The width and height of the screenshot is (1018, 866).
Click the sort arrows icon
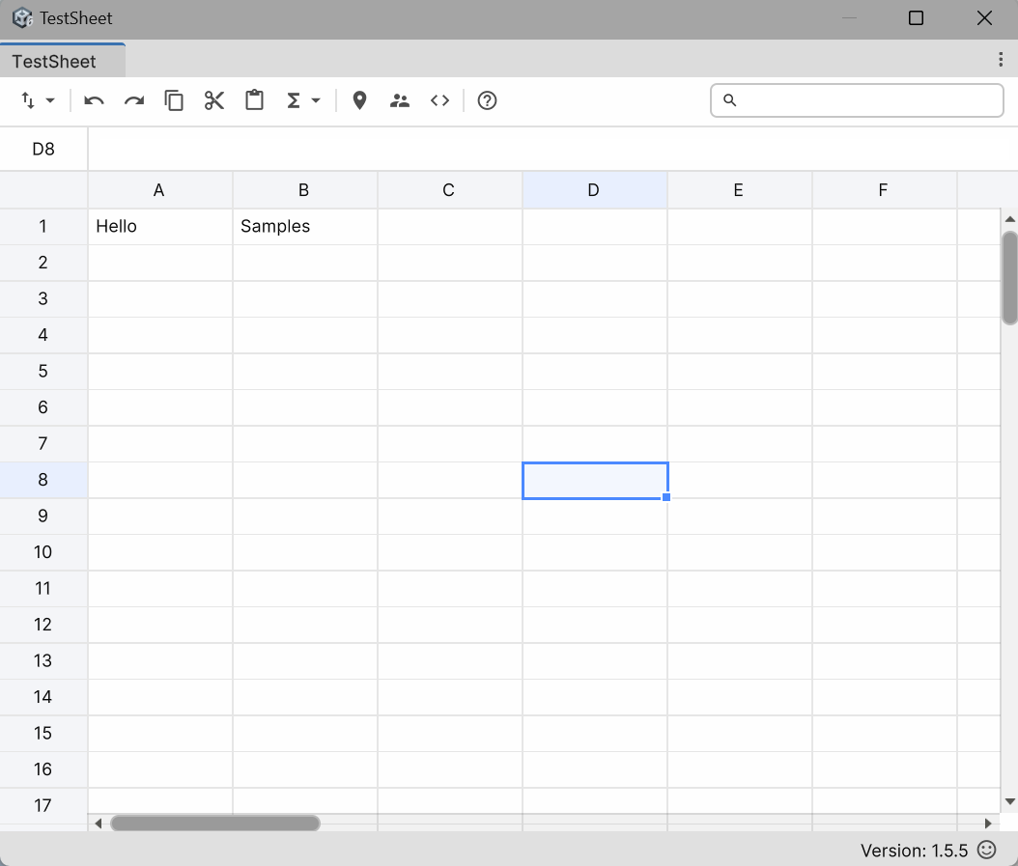pyautogui.click(x=28, y=100)
